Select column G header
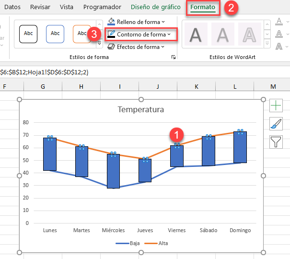 [x=43, y=86]
